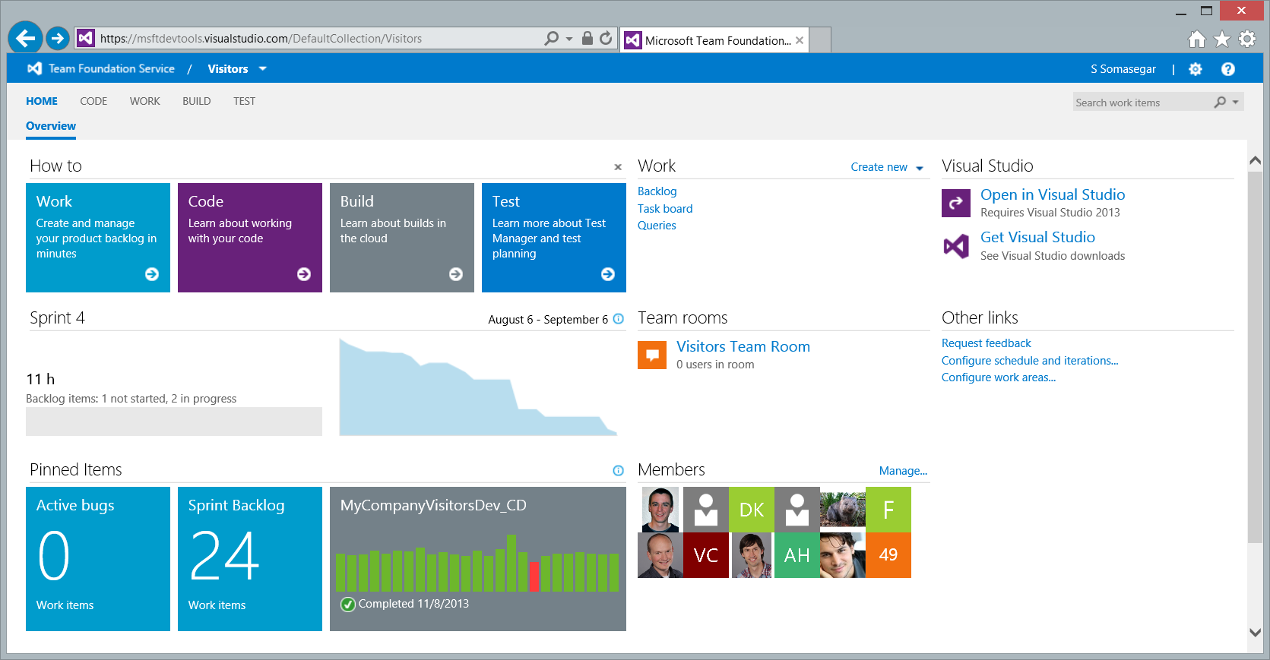Switch to the CODE tab
The height and width of the screenshot is (660, 1270).
93,101
